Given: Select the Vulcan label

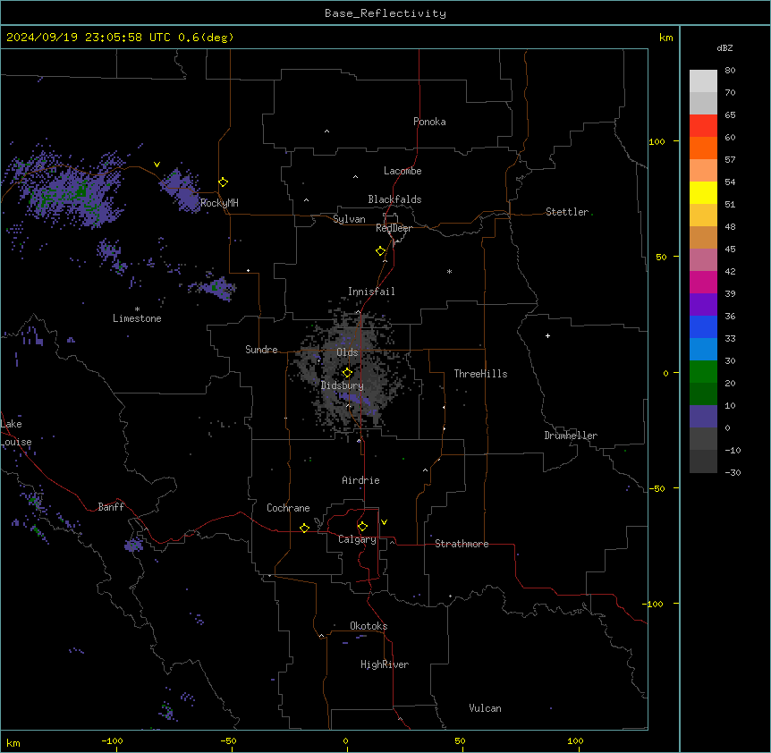Looking at the screenshot, I should click(486, 708).
